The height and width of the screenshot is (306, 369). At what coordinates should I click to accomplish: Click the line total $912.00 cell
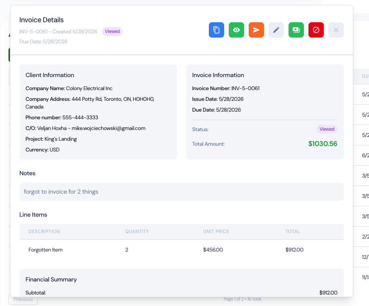coord(294,250)
